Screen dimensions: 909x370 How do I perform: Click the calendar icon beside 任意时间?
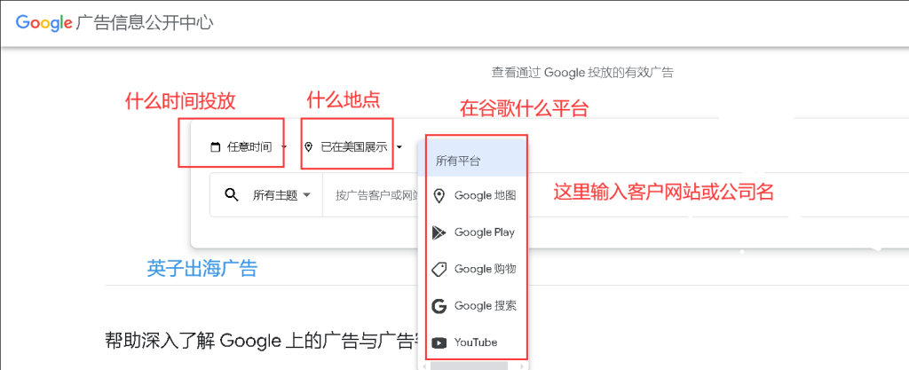tap(215, 147)
